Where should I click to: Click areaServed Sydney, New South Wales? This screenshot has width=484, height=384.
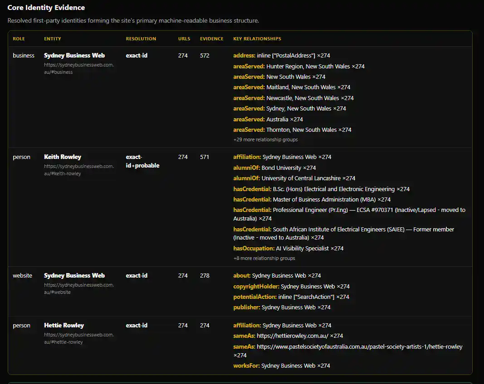coord(290,109)
